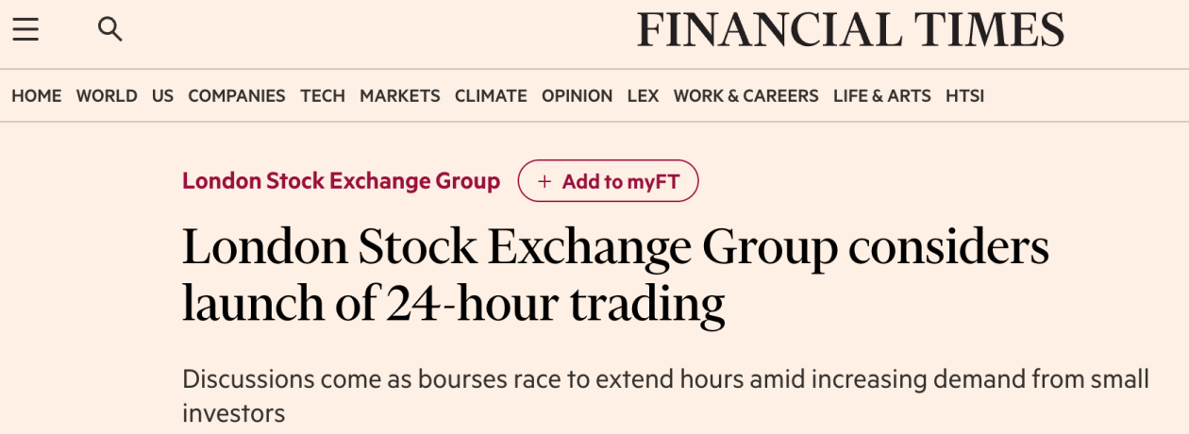Open the hamburger navigation menu
This screenshot has height=434, width=1189.
25,30
